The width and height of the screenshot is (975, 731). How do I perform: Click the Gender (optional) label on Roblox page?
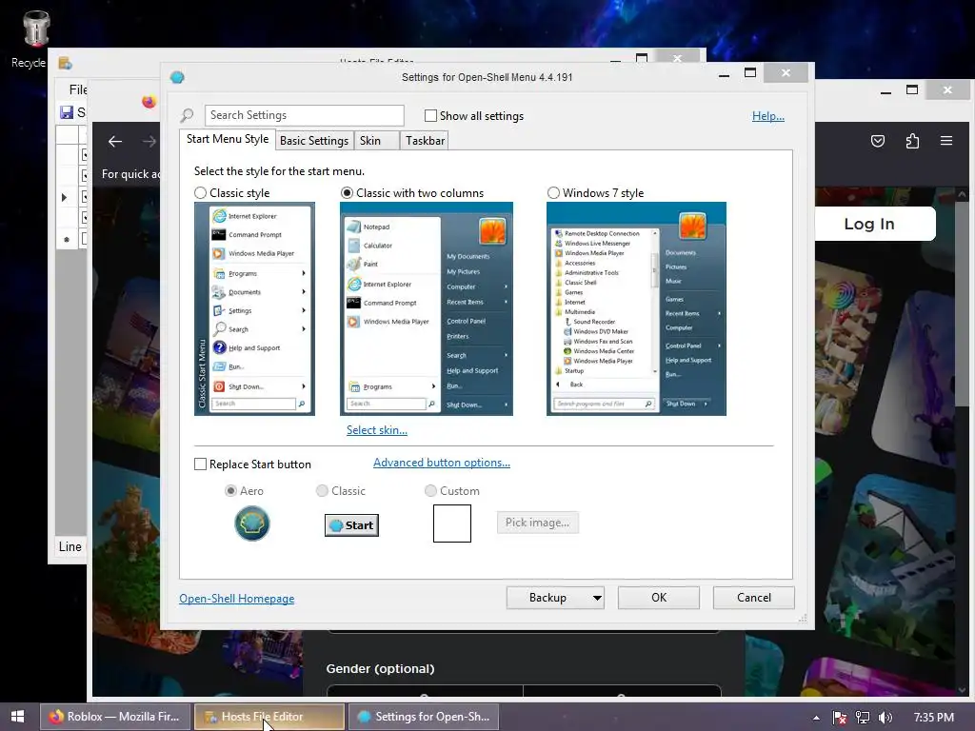coord(381,669)
